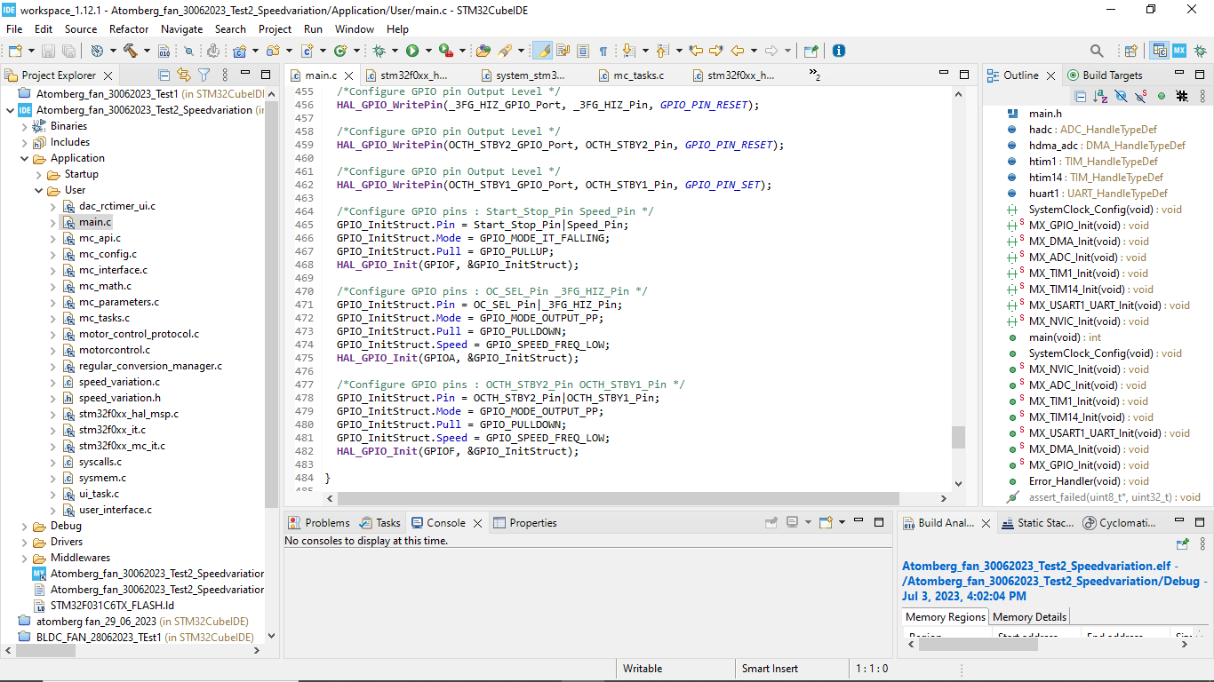
Task: Expand the Drivers folder
Action: (x=24, y=541)
